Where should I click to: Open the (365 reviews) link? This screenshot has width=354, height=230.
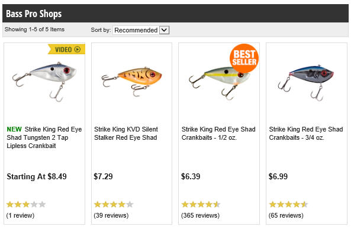click(200, 215)
